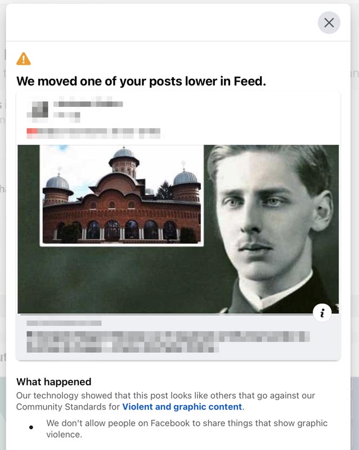
Task: Open the Violent and graphic content link
Action: pos(182,407)
